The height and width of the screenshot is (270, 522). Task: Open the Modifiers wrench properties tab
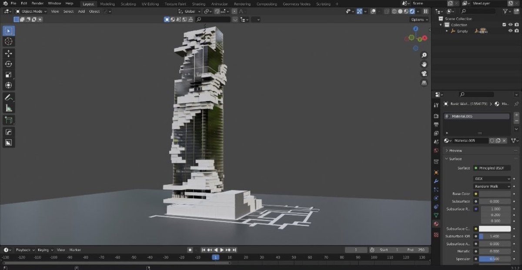click(x=436, y=181)
